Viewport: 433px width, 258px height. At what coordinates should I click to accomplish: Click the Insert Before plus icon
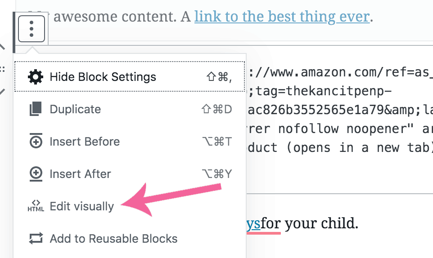click(36, 141)
